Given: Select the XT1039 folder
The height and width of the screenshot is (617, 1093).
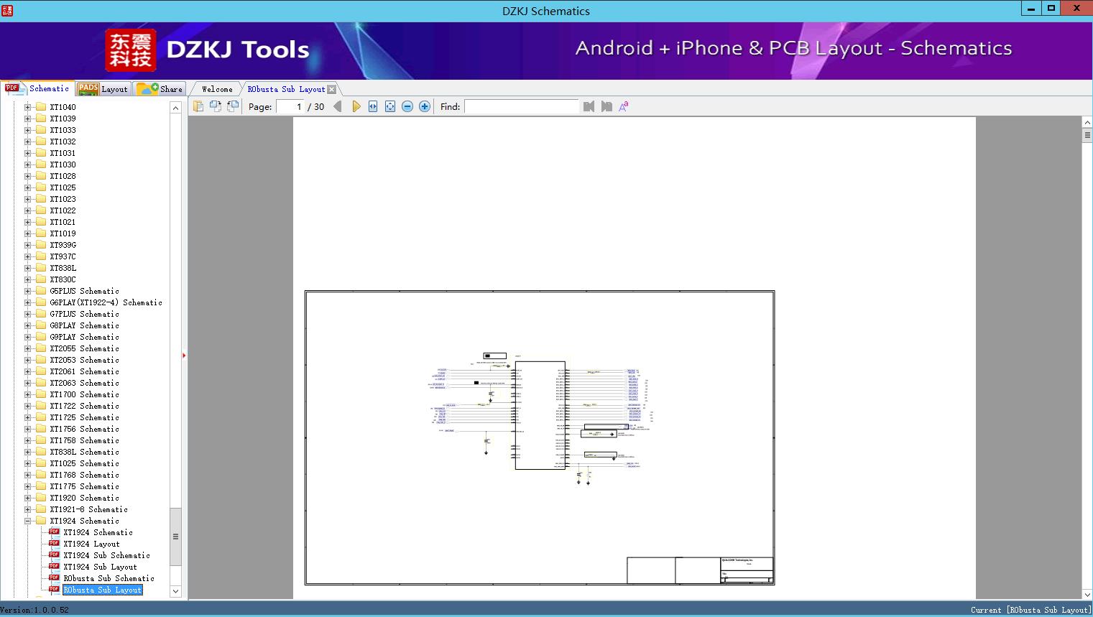Looking at the screenshot, I should (63, 119).
